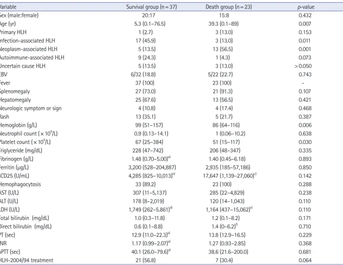Click the 'Triglyceride (mg/dL)' row label
343x265 pixels.
pyautogui.click(x=21, y=150)
